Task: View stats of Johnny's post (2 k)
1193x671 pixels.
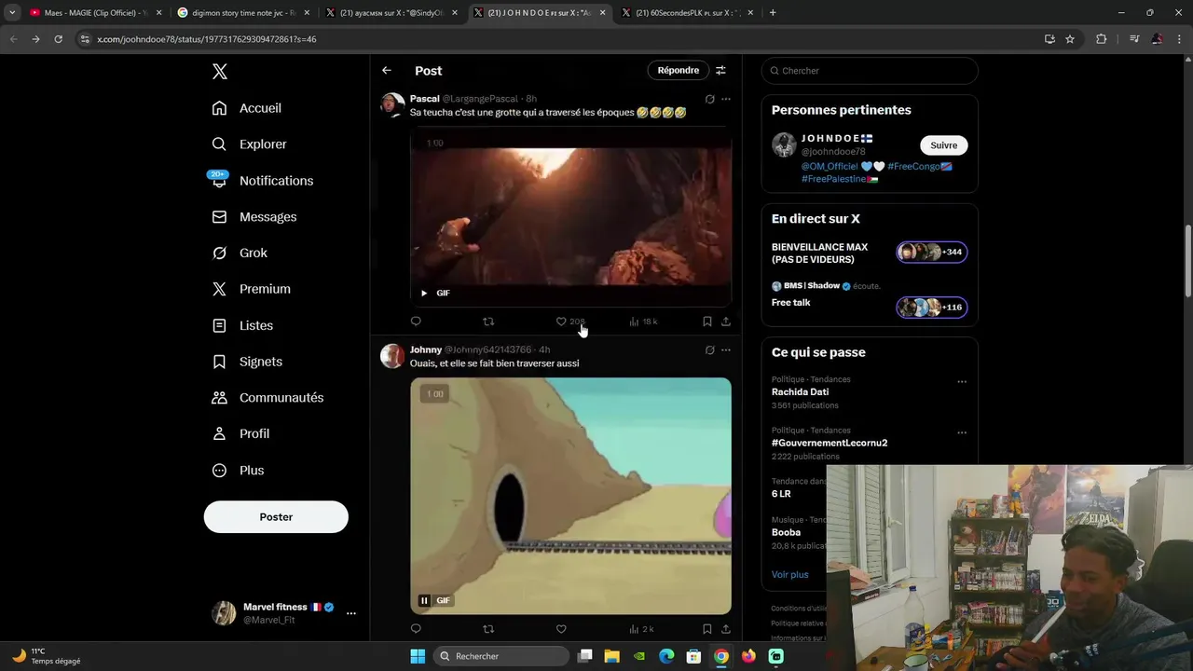Action: (x=641, y=629)
